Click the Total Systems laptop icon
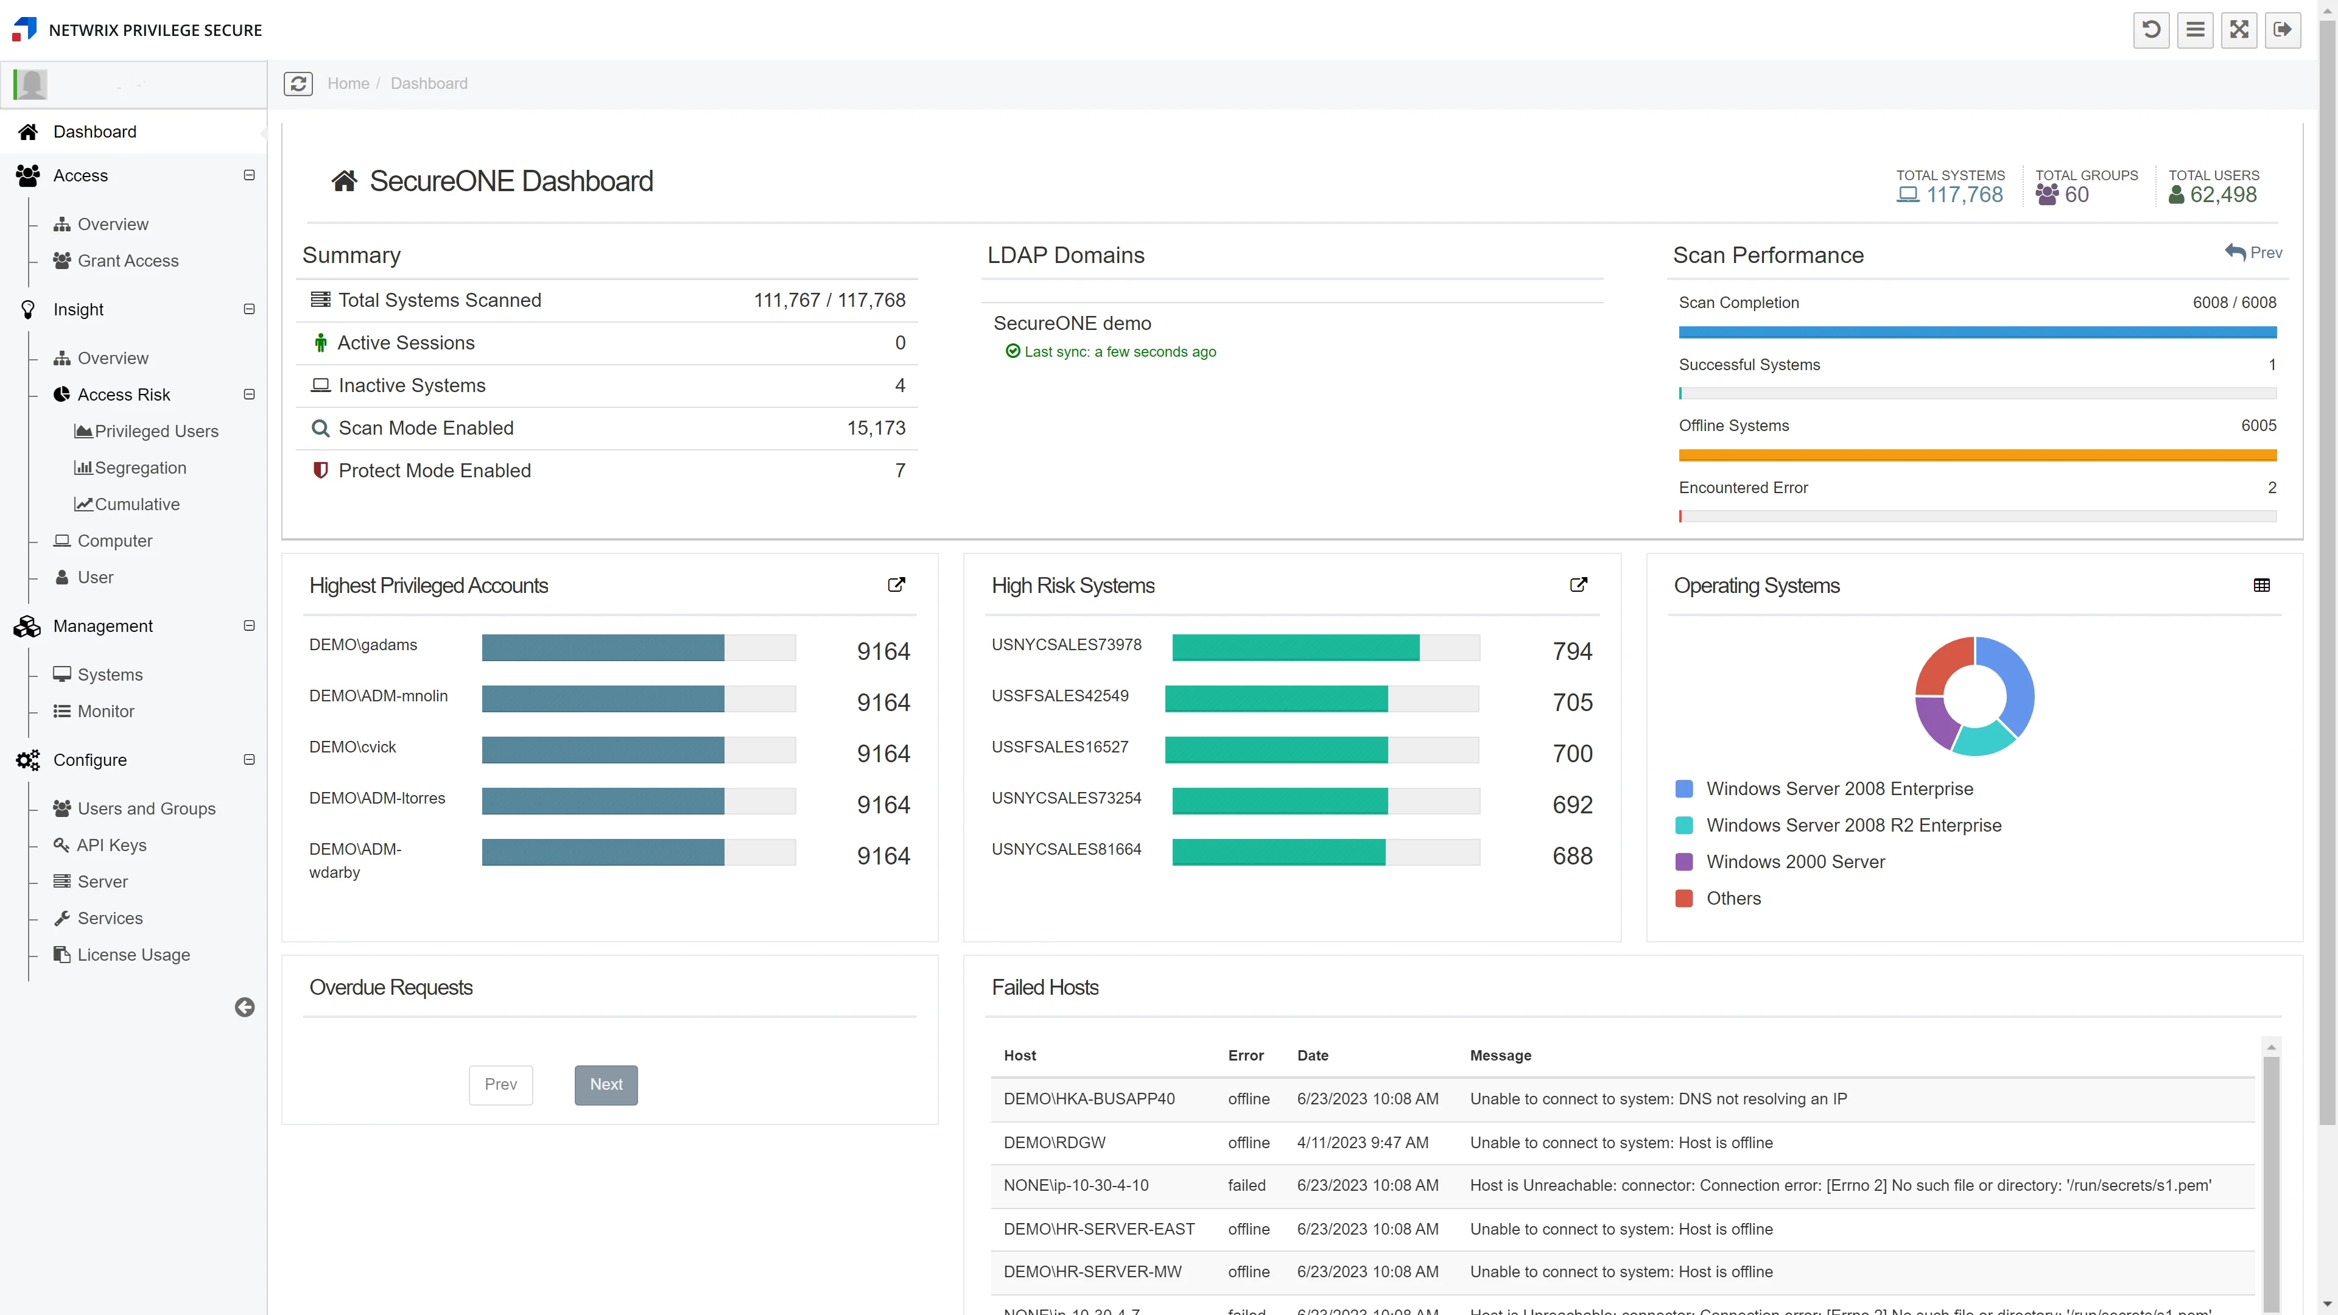The width and height of the screenshot is (2338, 1315). click(x=1908, y=194)
